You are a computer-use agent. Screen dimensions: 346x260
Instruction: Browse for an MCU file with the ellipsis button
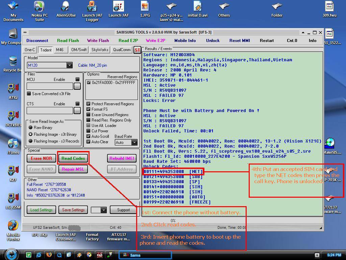tap(77, 86)
